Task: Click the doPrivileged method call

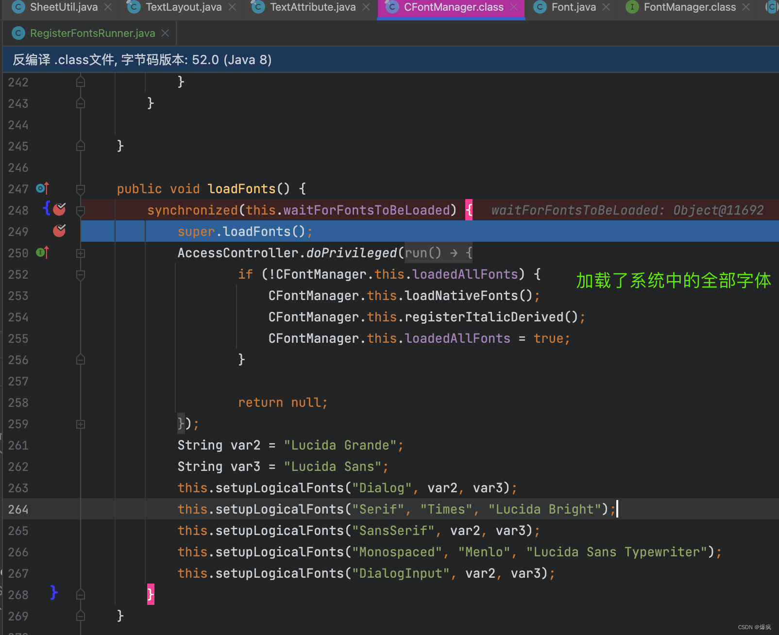Action: click(352, 253)
